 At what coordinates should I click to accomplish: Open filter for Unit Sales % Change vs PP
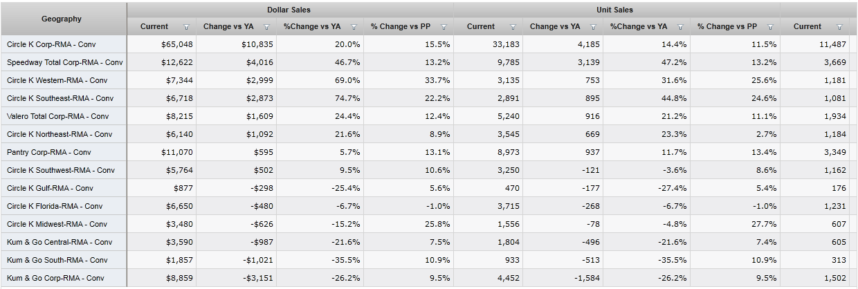770,27
